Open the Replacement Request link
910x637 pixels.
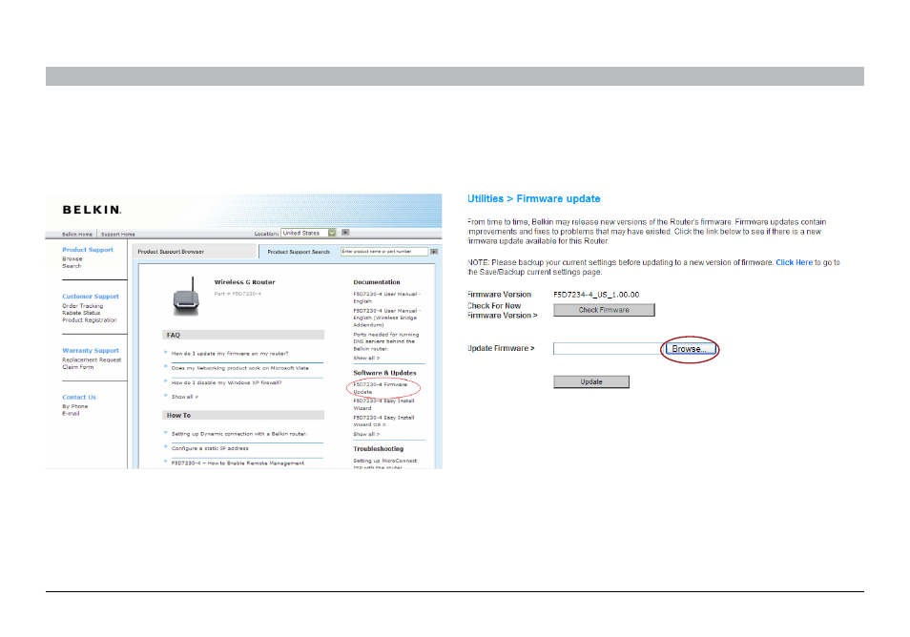(92, 360)
